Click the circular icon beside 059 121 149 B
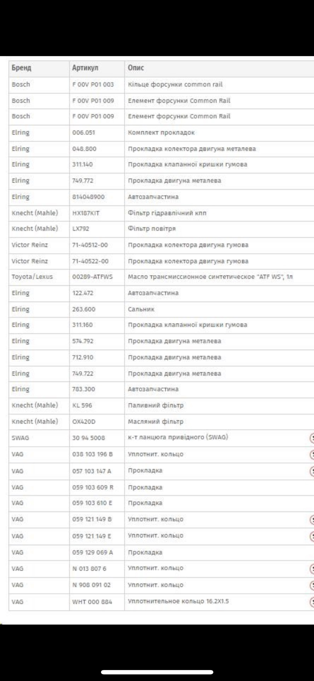Viewport: 314px width, 681px height. (x=312, y=520)
